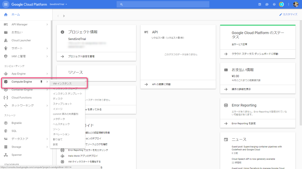Click the IAM shield icon

(x=6, y=56)
